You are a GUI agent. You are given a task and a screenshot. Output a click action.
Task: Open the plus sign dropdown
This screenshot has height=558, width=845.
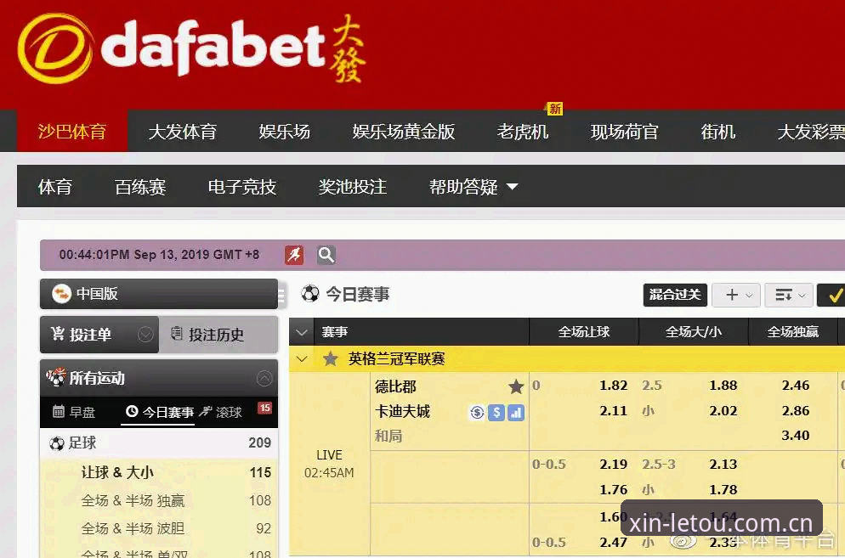(736, 296)
